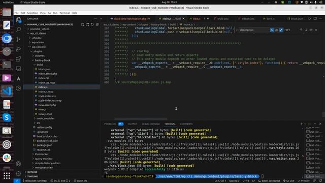Go to the previous find match
The image size is (325, 183).
(301, 30)
